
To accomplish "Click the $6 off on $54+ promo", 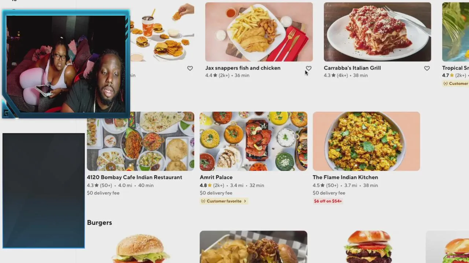I will click(x=328, y=201).
